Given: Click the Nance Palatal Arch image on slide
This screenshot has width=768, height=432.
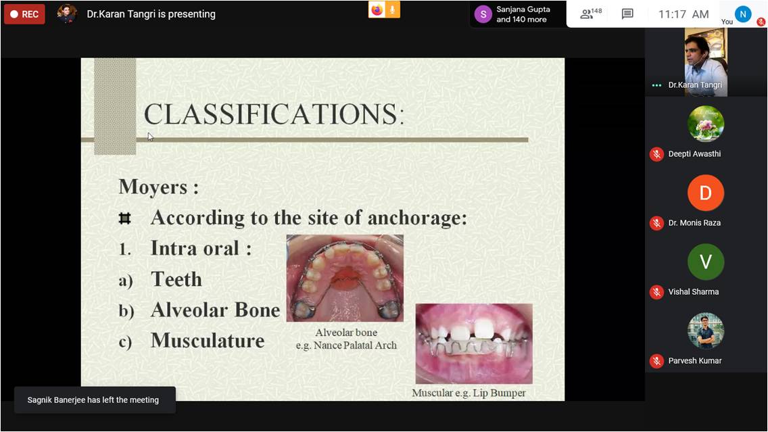Looking at the screenshot, I should (345, 278).
